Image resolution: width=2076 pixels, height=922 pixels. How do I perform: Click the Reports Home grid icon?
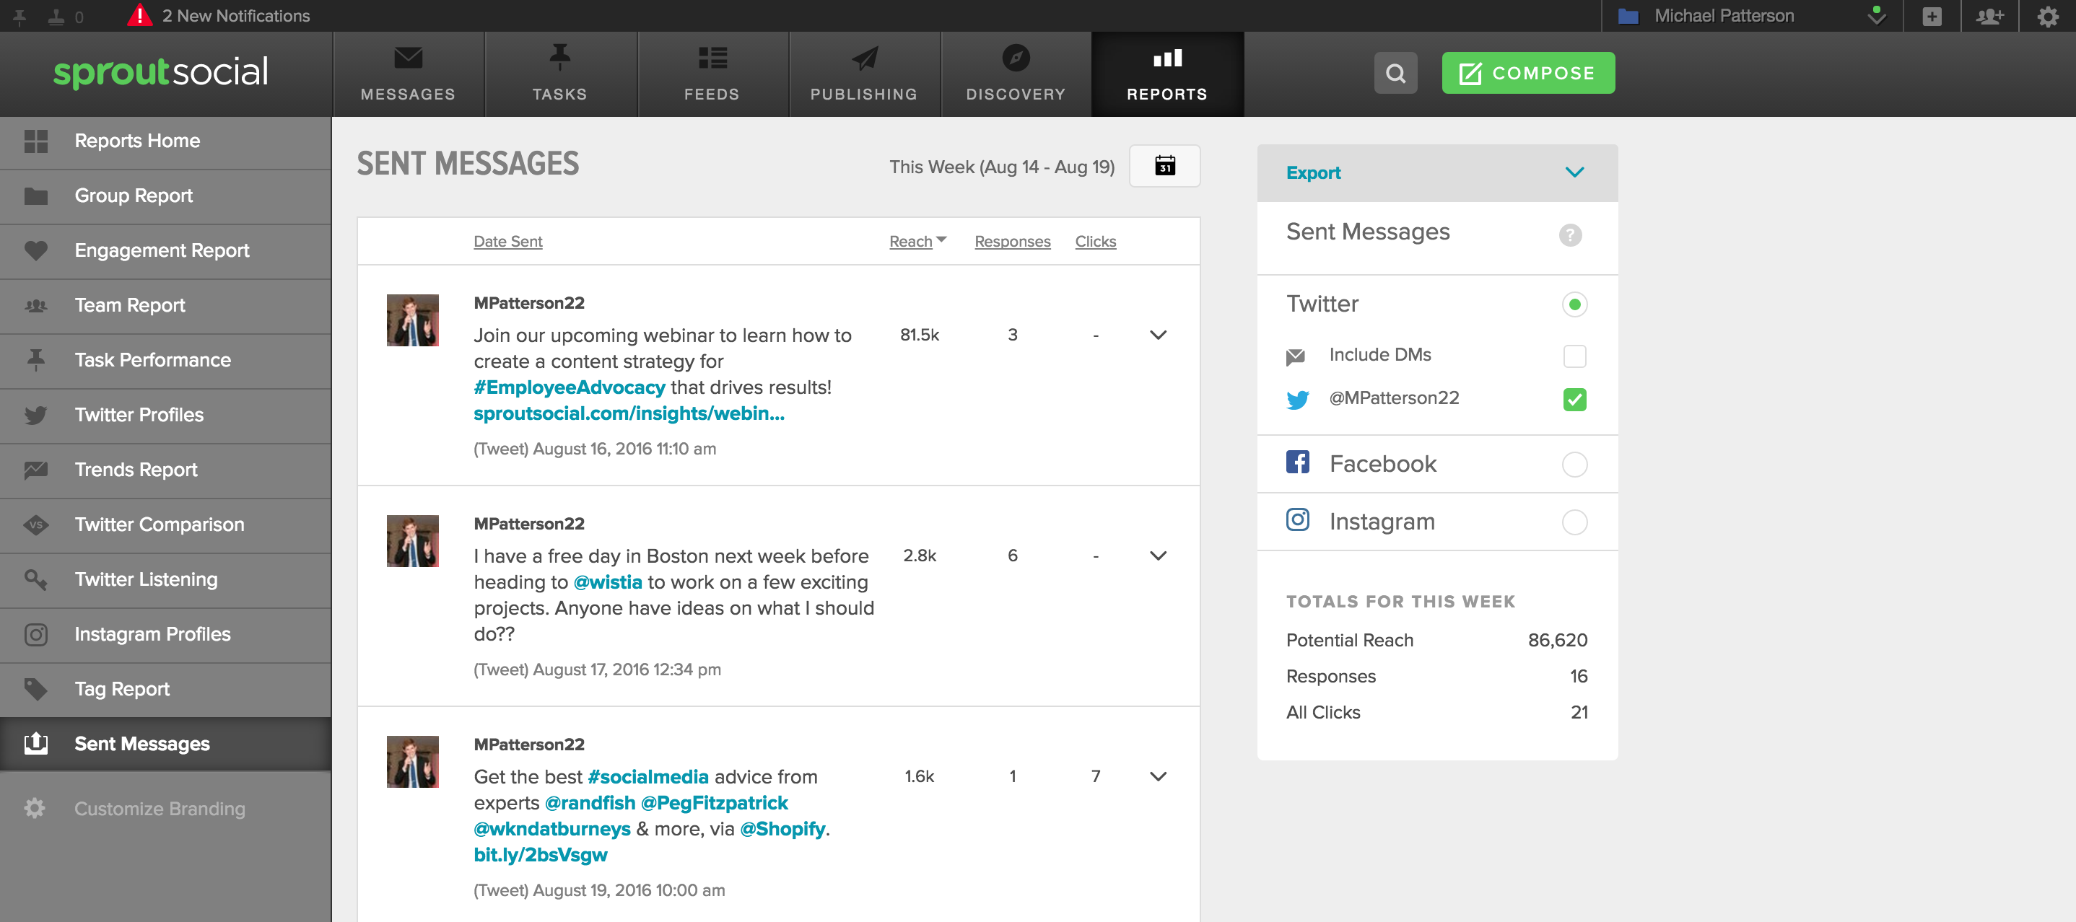pyautogui.click(x=35, y=141)
